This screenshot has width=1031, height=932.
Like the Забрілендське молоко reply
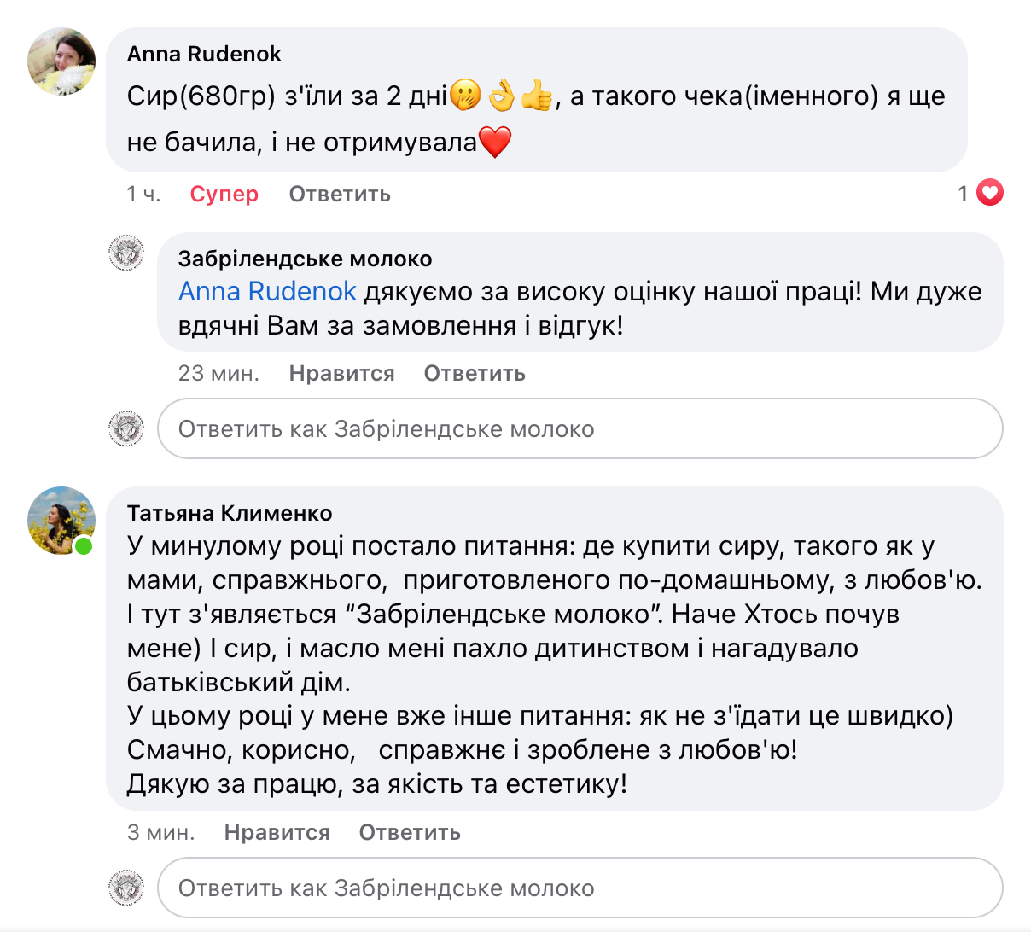pos(341,373)
